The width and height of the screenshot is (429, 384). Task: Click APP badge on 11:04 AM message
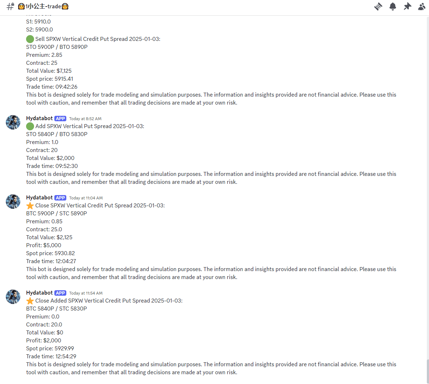point(60,198)
